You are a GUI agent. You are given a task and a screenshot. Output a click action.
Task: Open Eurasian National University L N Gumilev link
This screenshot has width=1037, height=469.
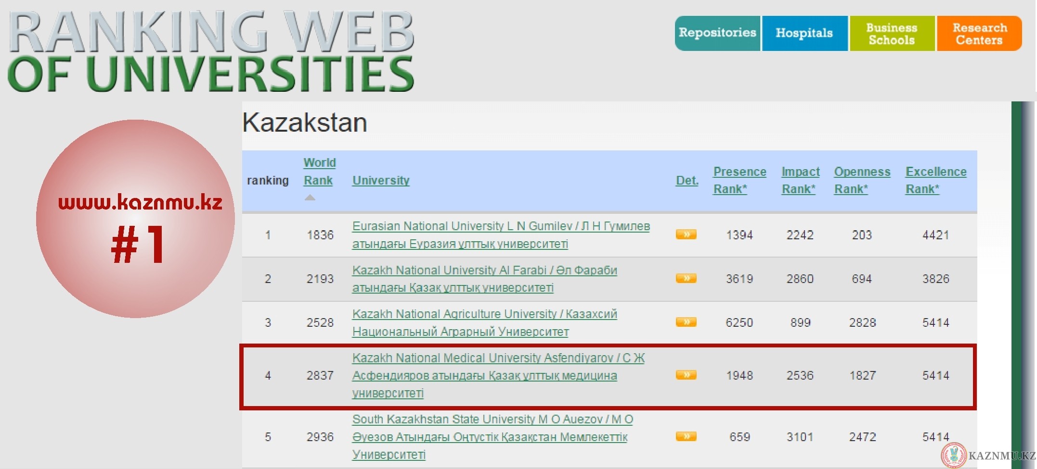click(501, 235)
